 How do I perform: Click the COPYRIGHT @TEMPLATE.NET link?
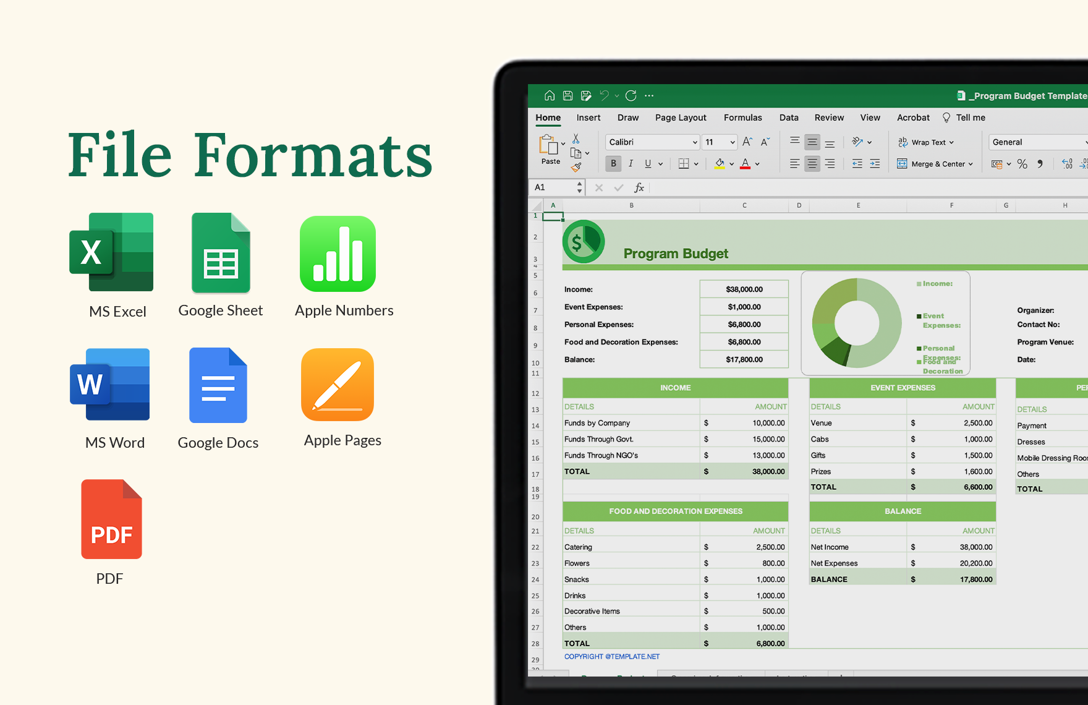tap(613, 656)
